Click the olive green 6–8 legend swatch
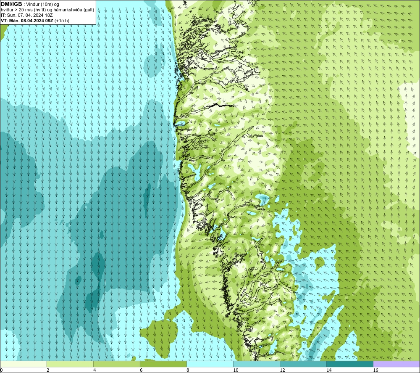Screen dimensions: 420x373 click(x=163, y=364)
